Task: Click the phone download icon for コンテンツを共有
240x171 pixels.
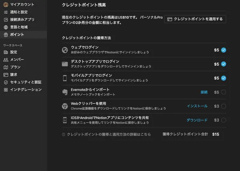Action: (65, 120)
